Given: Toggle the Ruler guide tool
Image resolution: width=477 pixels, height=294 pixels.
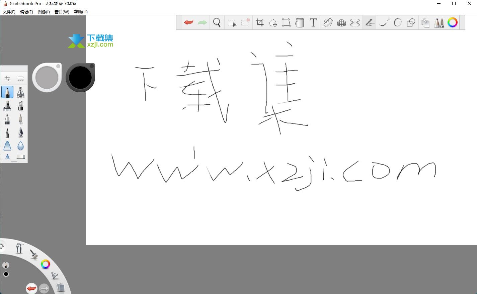Looking at the screenshot, I should (x=328, y=22).
